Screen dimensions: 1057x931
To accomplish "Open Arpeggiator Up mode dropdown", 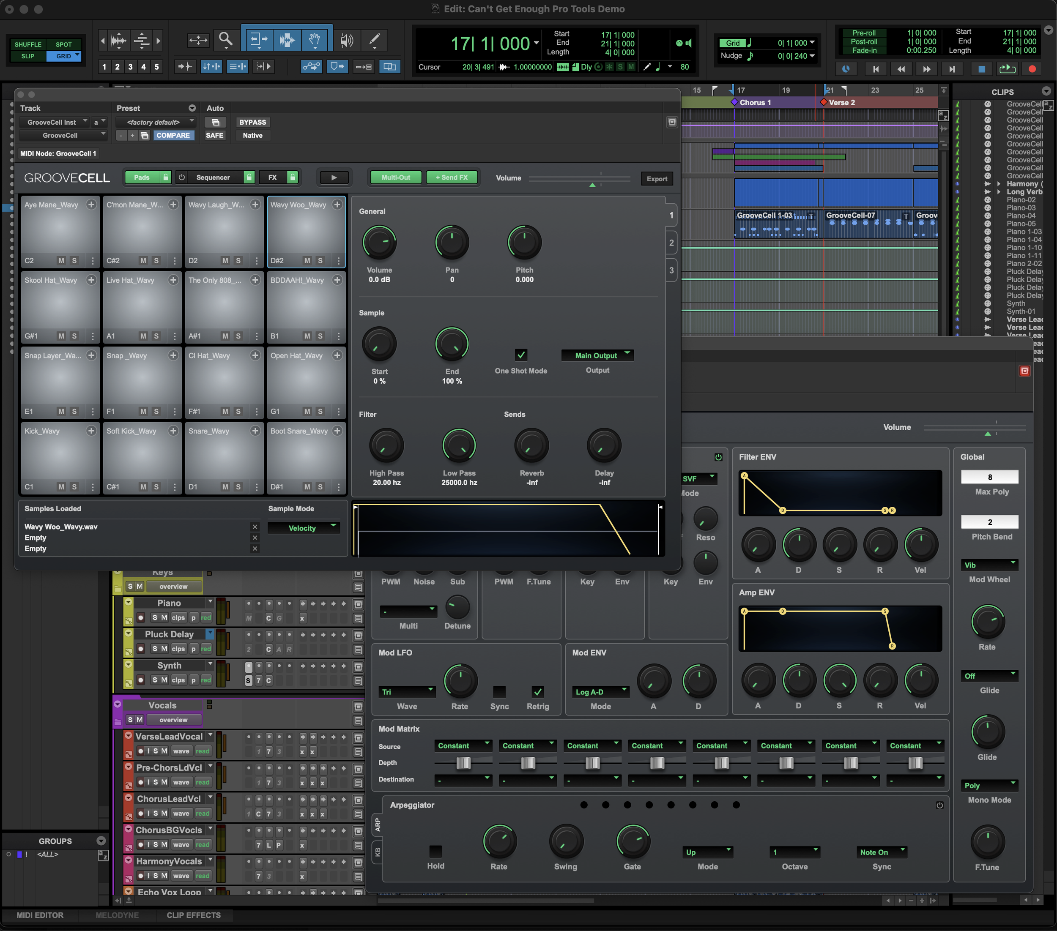I will 708,852.
